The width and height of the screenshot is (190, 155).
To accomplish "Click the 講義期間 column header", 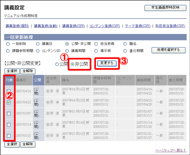I will [145, 80].
